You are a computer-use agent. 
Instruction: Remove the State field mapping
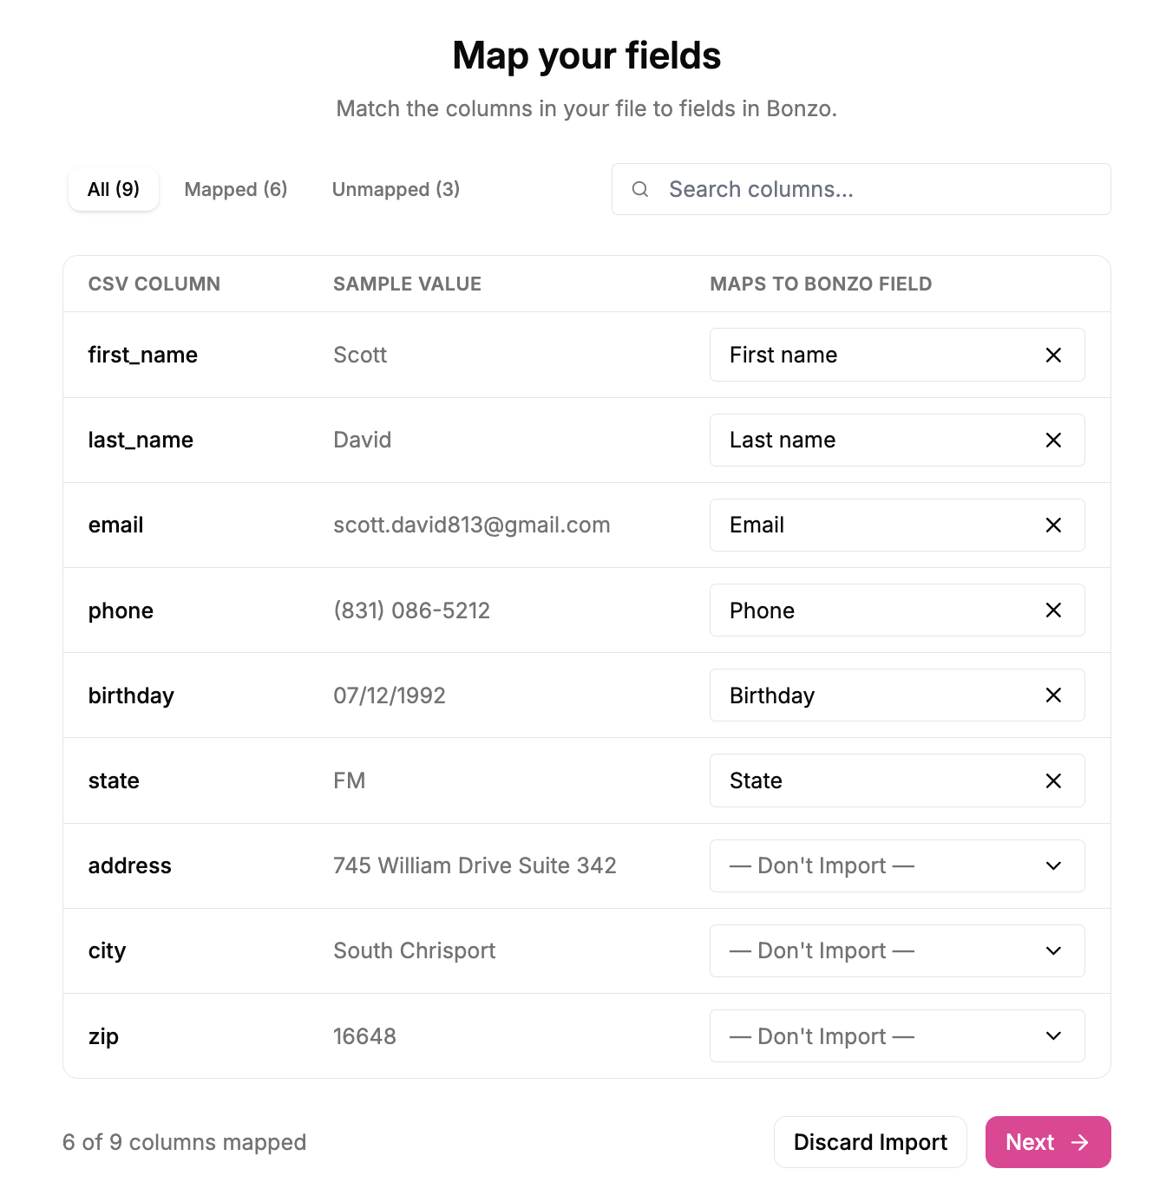tap(1053, 780)
